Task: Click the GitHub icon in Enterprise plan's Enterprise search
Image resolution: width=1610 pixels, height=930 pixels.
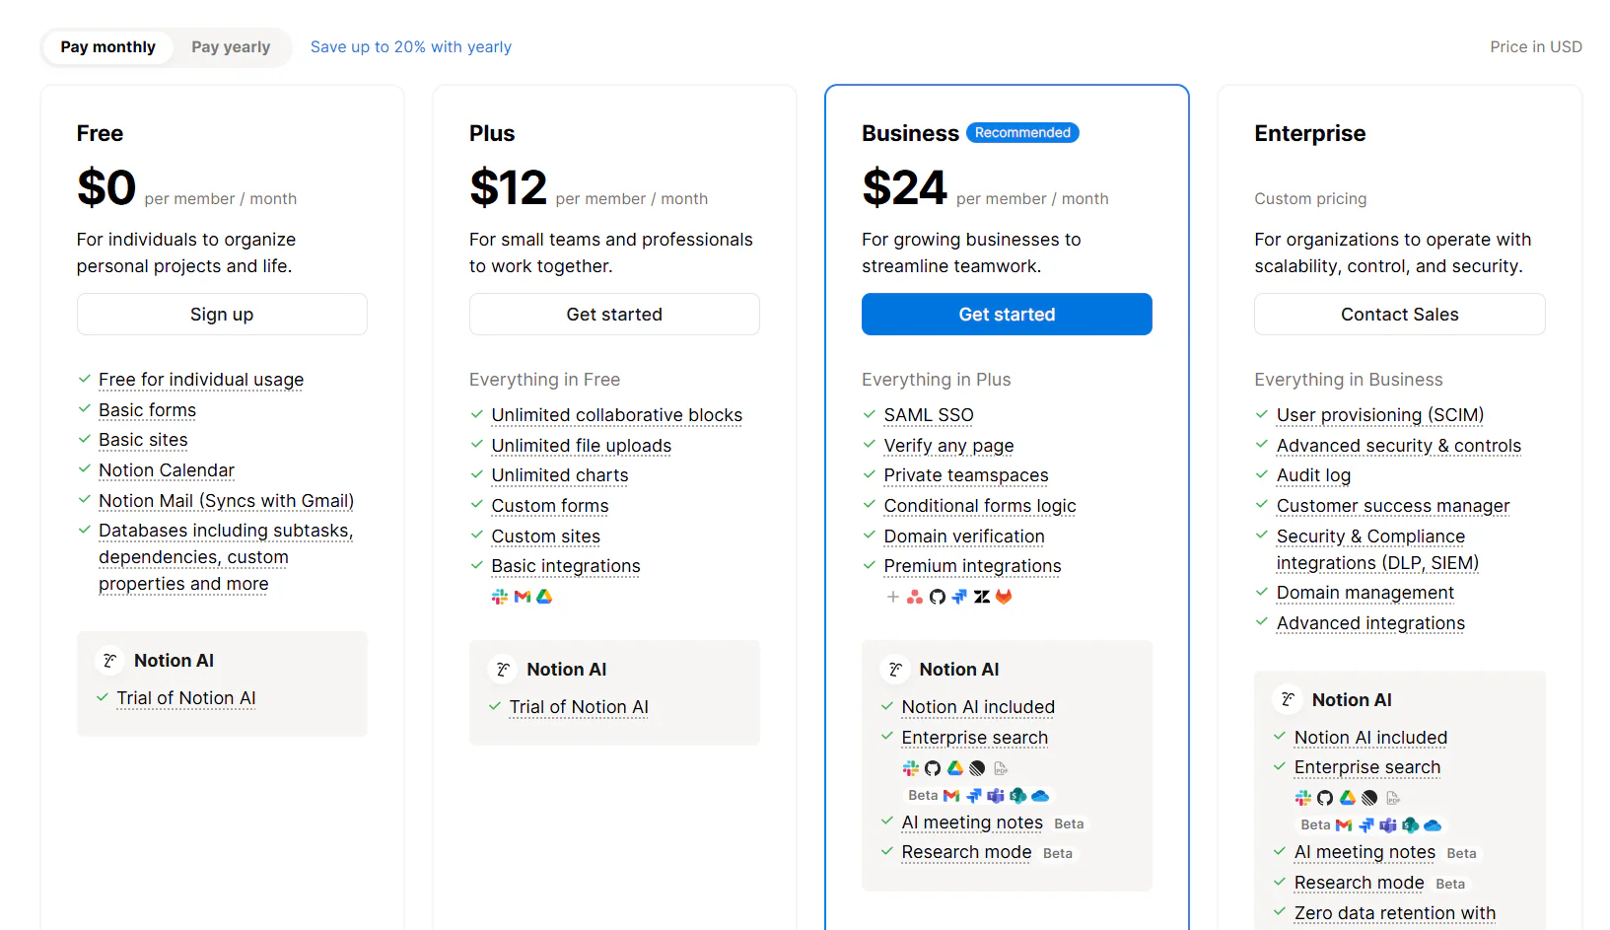Action: coord(1325,798)
